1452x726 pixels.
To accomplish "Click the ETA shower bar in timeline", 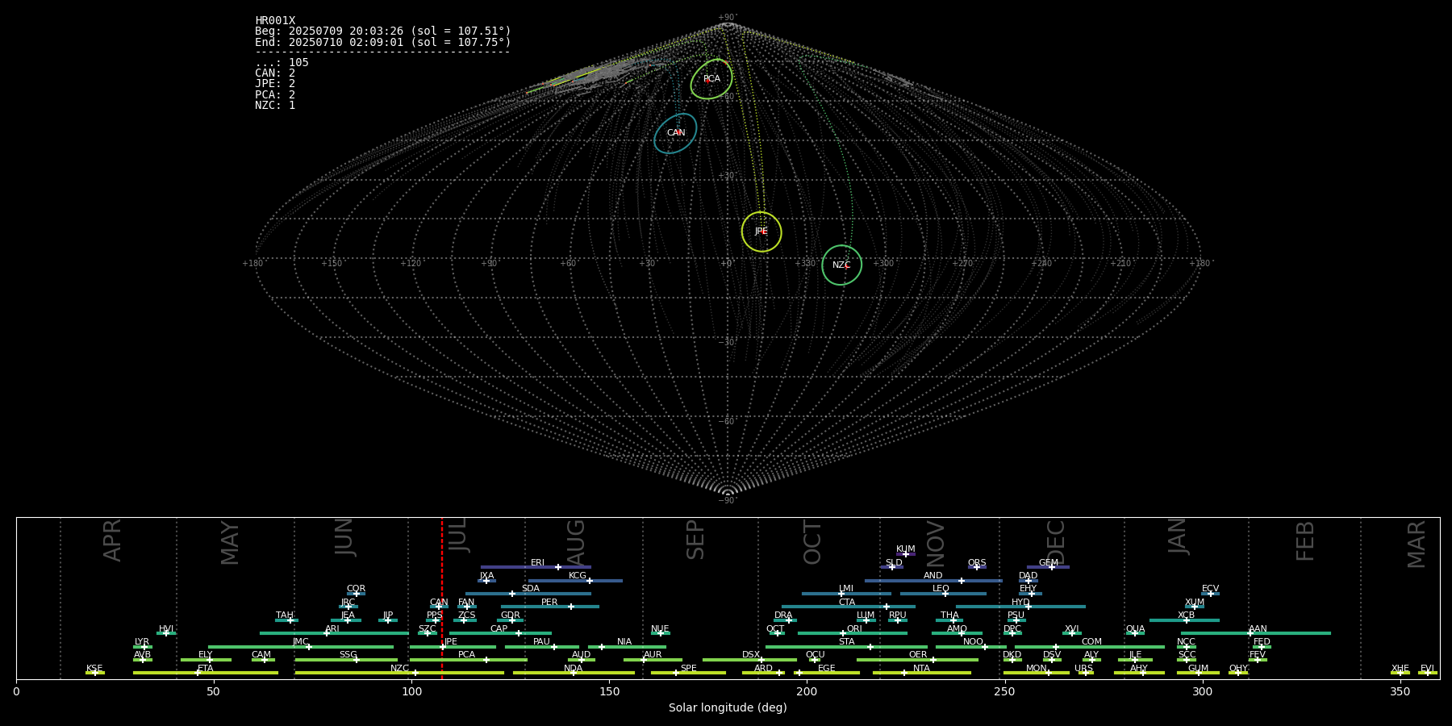I will [x=206, y=673].
